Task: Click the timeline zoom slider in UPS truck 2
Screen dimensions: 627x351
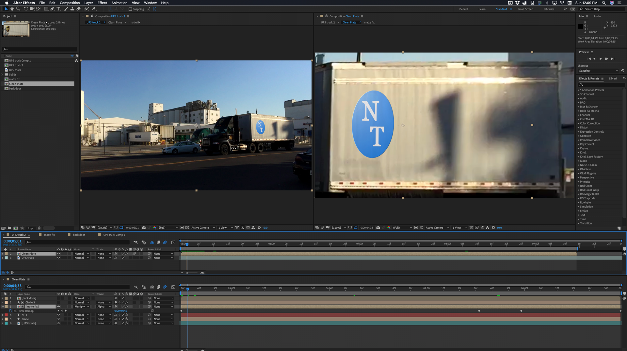Action: tap(187, 273)
